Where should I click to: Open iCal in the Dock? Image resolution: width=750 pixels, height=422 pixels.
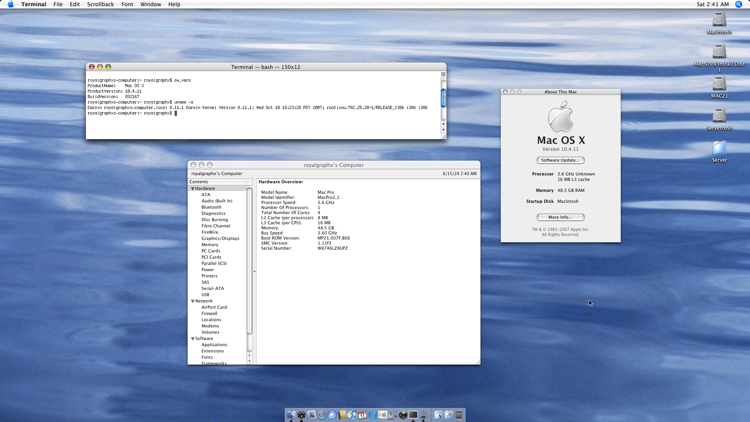point(362,415)
